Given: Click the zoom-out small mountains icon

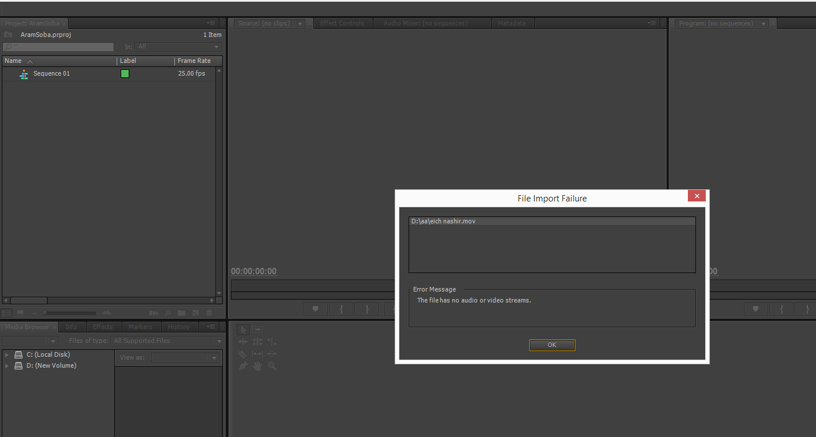Looking at the screenshot, I should (34, 313).
